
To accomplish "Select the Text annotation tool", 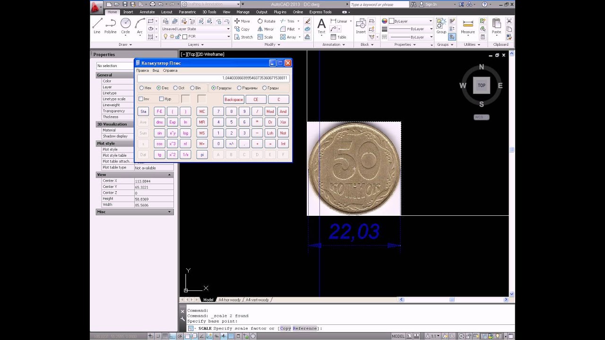I will point(321,26).
